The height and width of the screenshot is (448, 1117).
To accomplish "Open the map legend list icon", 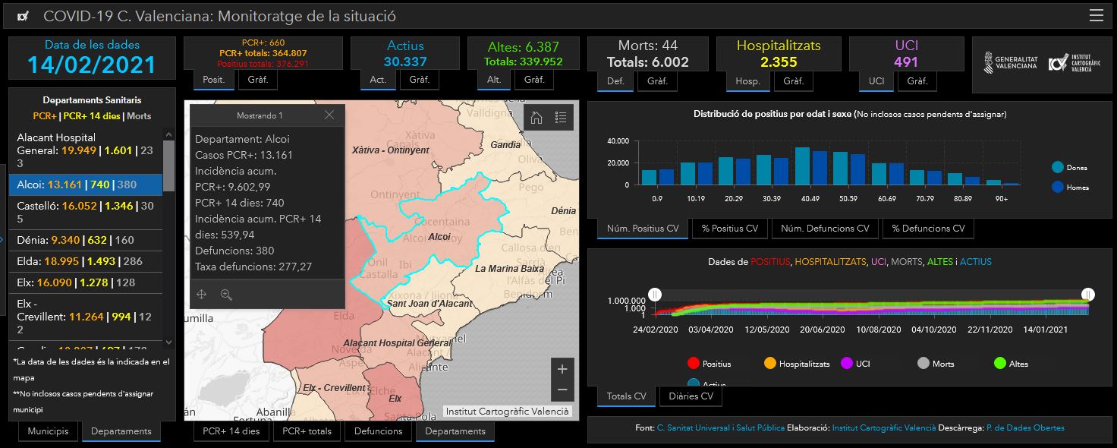I will coord(561,117).
